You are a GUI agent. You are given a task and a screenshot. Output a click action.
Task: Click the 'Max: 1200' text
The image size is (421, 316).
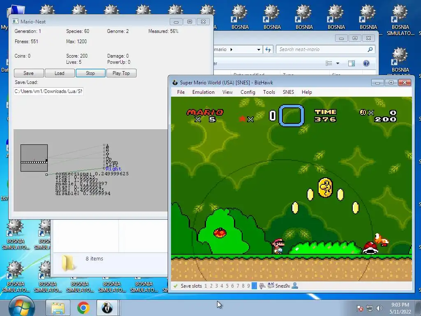coord(76,42)
